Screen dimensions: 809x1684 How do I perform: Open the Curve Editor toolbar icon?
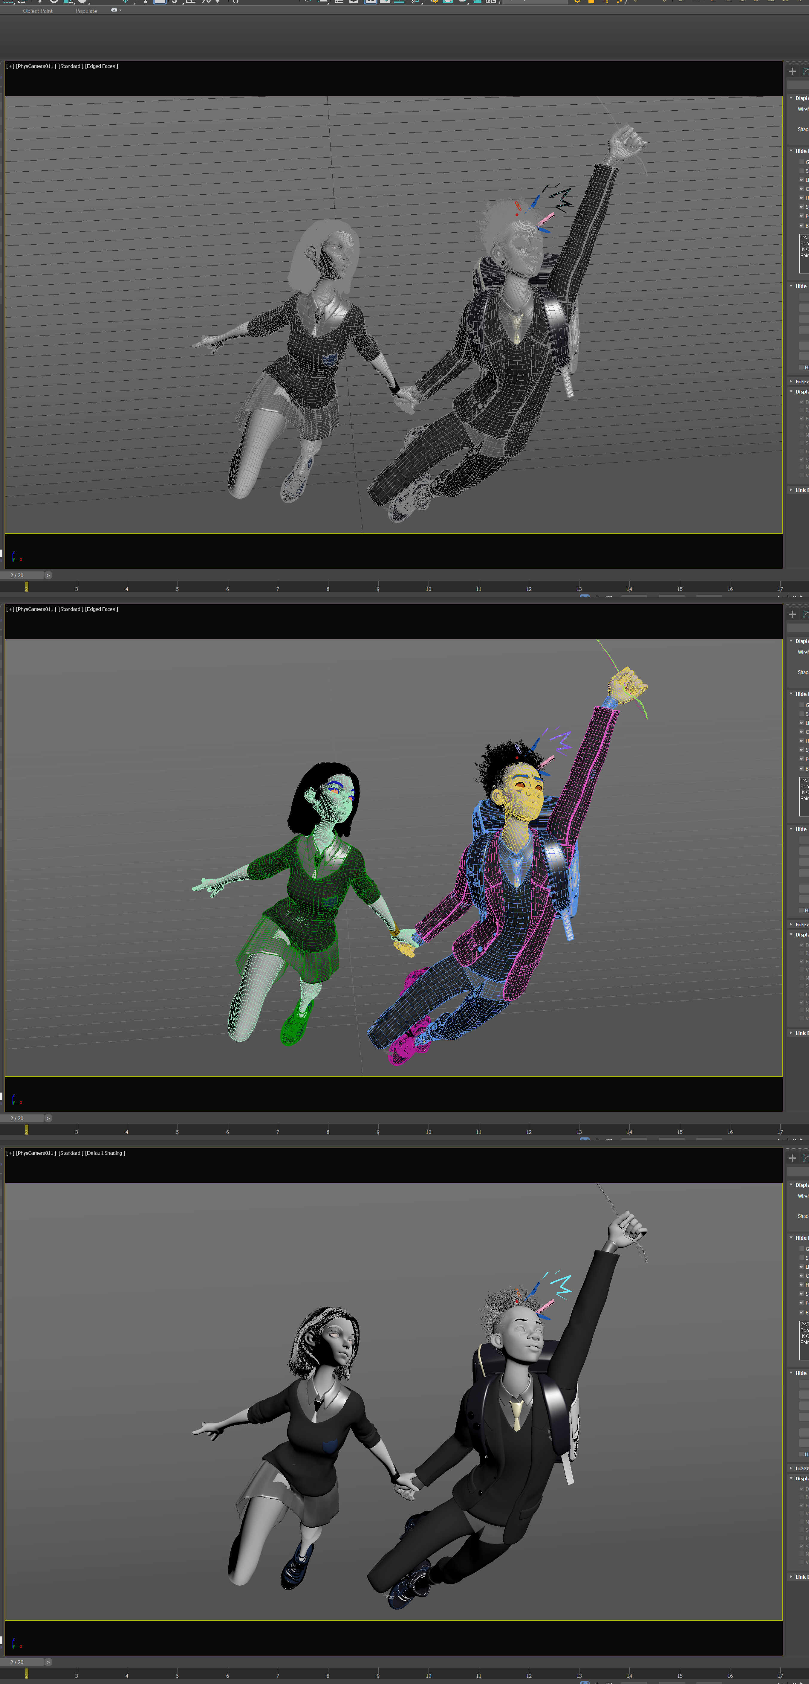coord(386,3)
